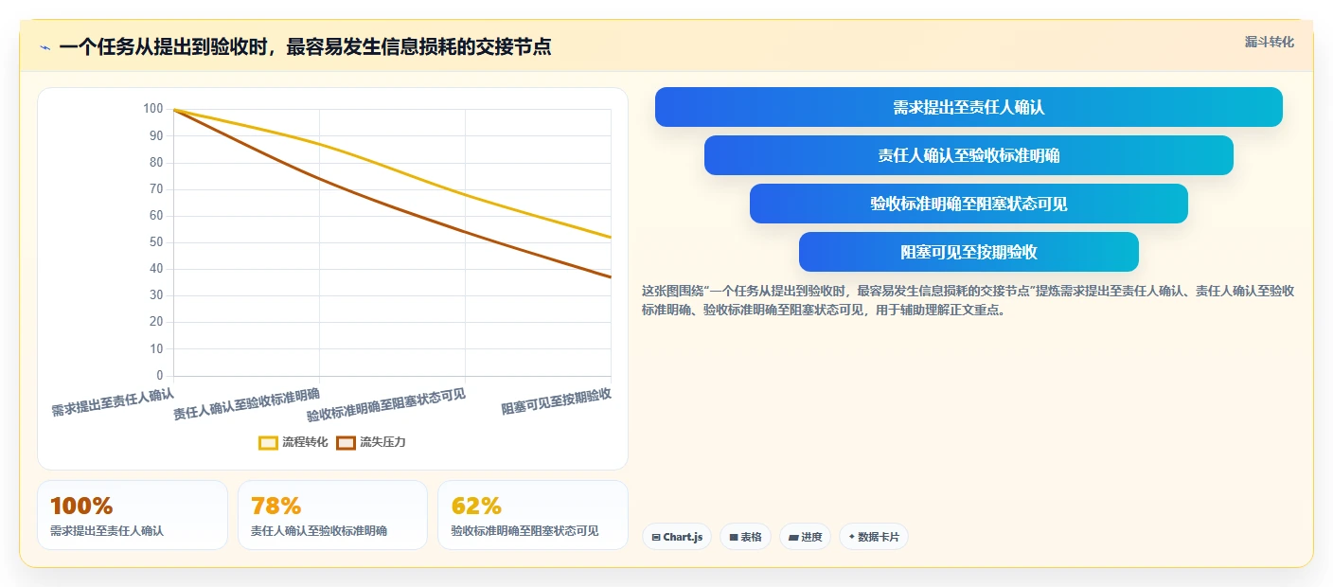
Task: Click the 100% percentage value
Action: click(81, 506)
